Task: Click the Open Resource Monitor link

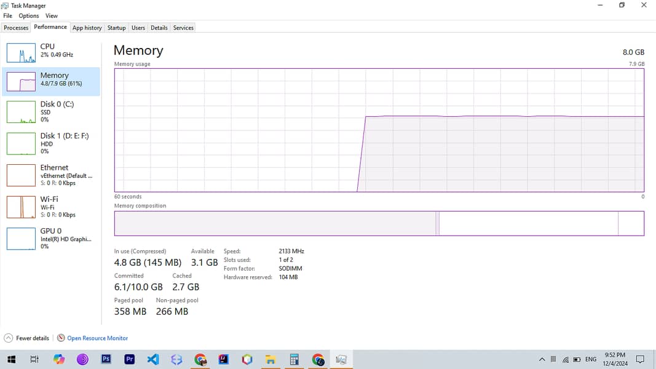Action: [97, 338]
